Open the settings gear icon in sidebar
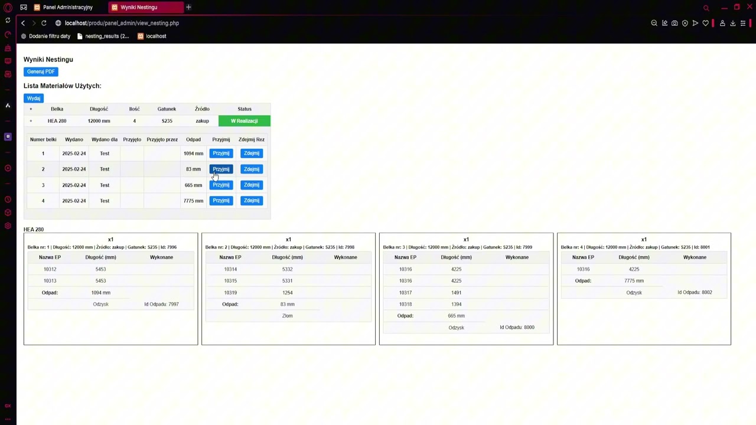This screenshot has height=425, width=756. (x=8, y=225)
